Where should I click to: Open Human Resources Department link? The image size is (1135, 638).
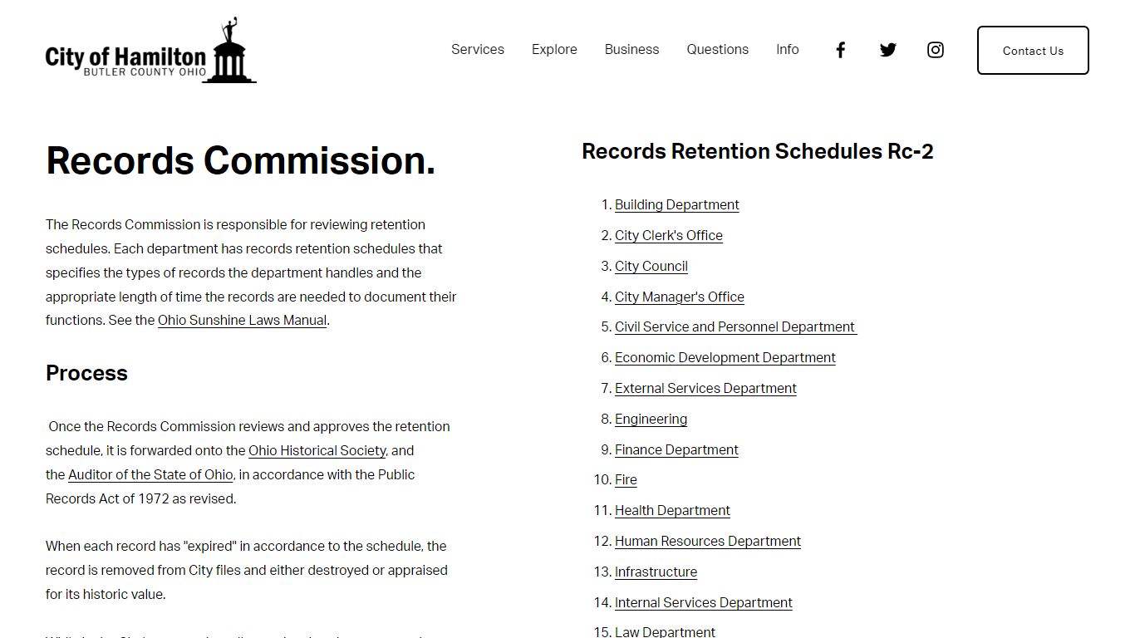pos(708,542)
